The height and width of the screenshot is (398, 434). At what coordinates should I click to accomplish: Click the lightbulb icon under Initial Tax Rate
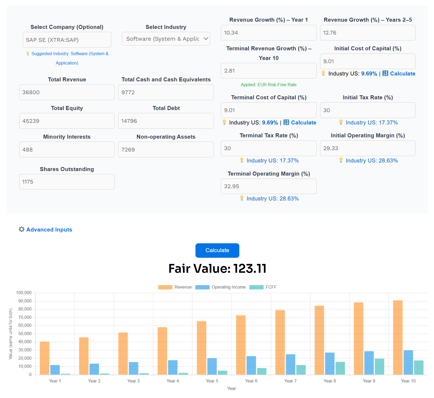click(x=341, y=122)
